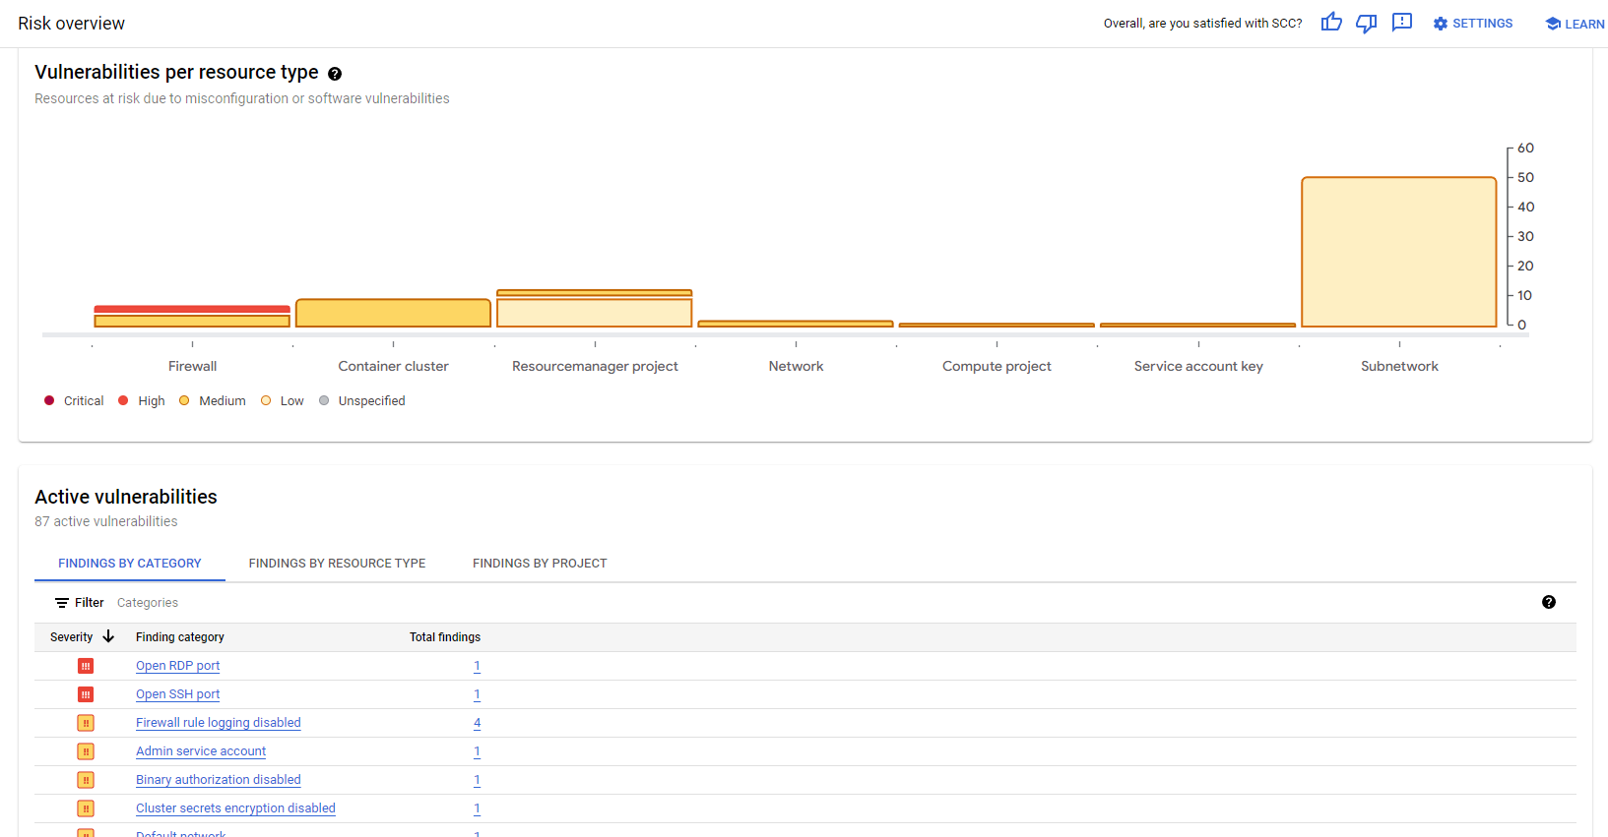The width and height of the screenshot is (1608, 837).
Task: Toggle Low severity legend swatch
Action: [x=266, y=400]
